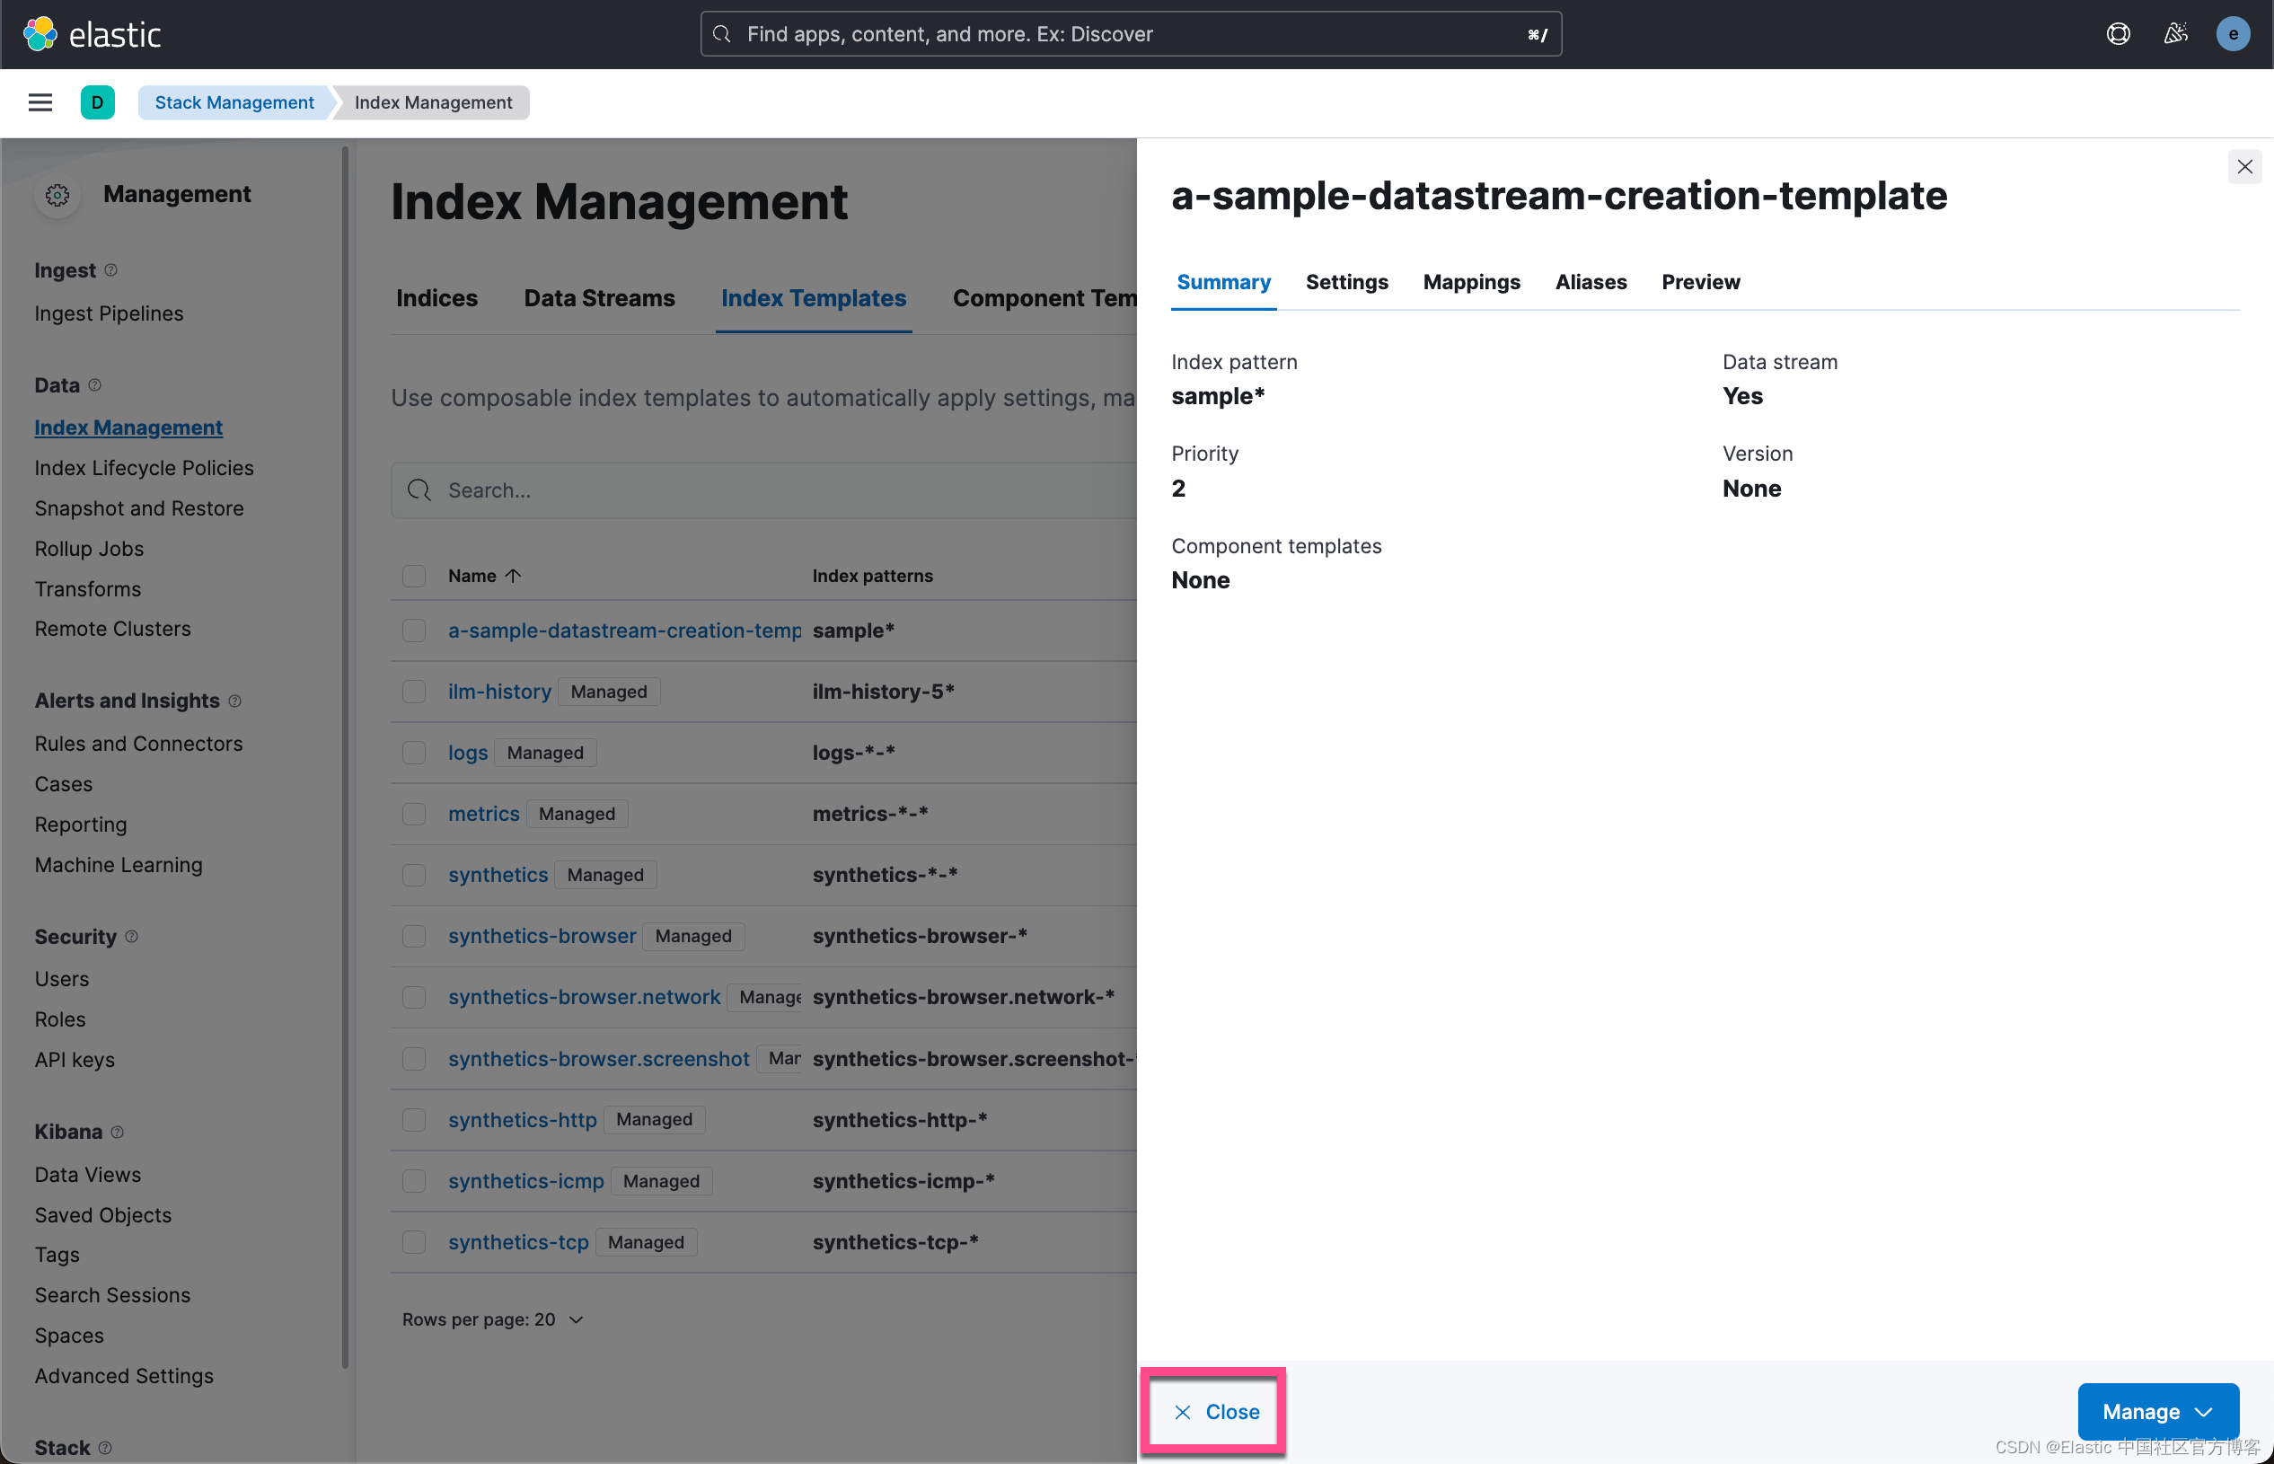Check the ilm-history template checkbox
This screenshot has width=2274, height=1464.
[413, 692]
